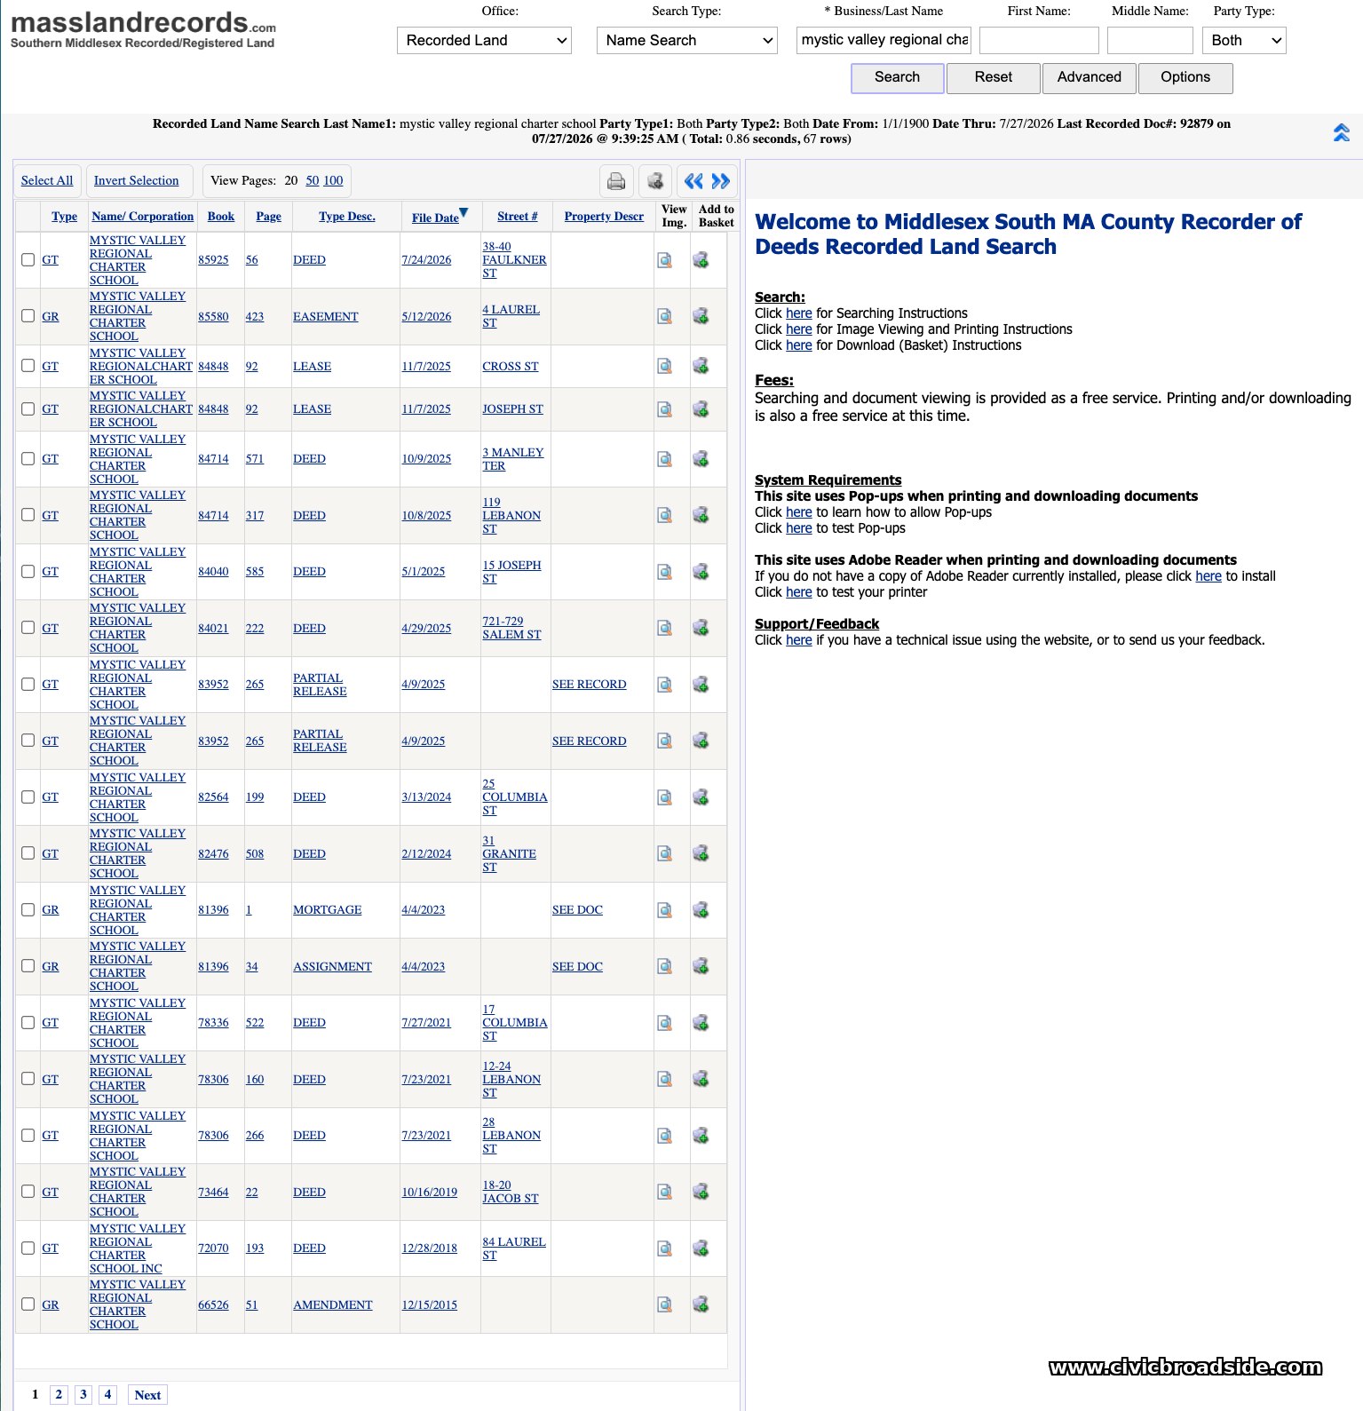1363x1411 pixels.
Task: Open the Office dropdown showing Recorded Land
Action: [x=484, y=40]
